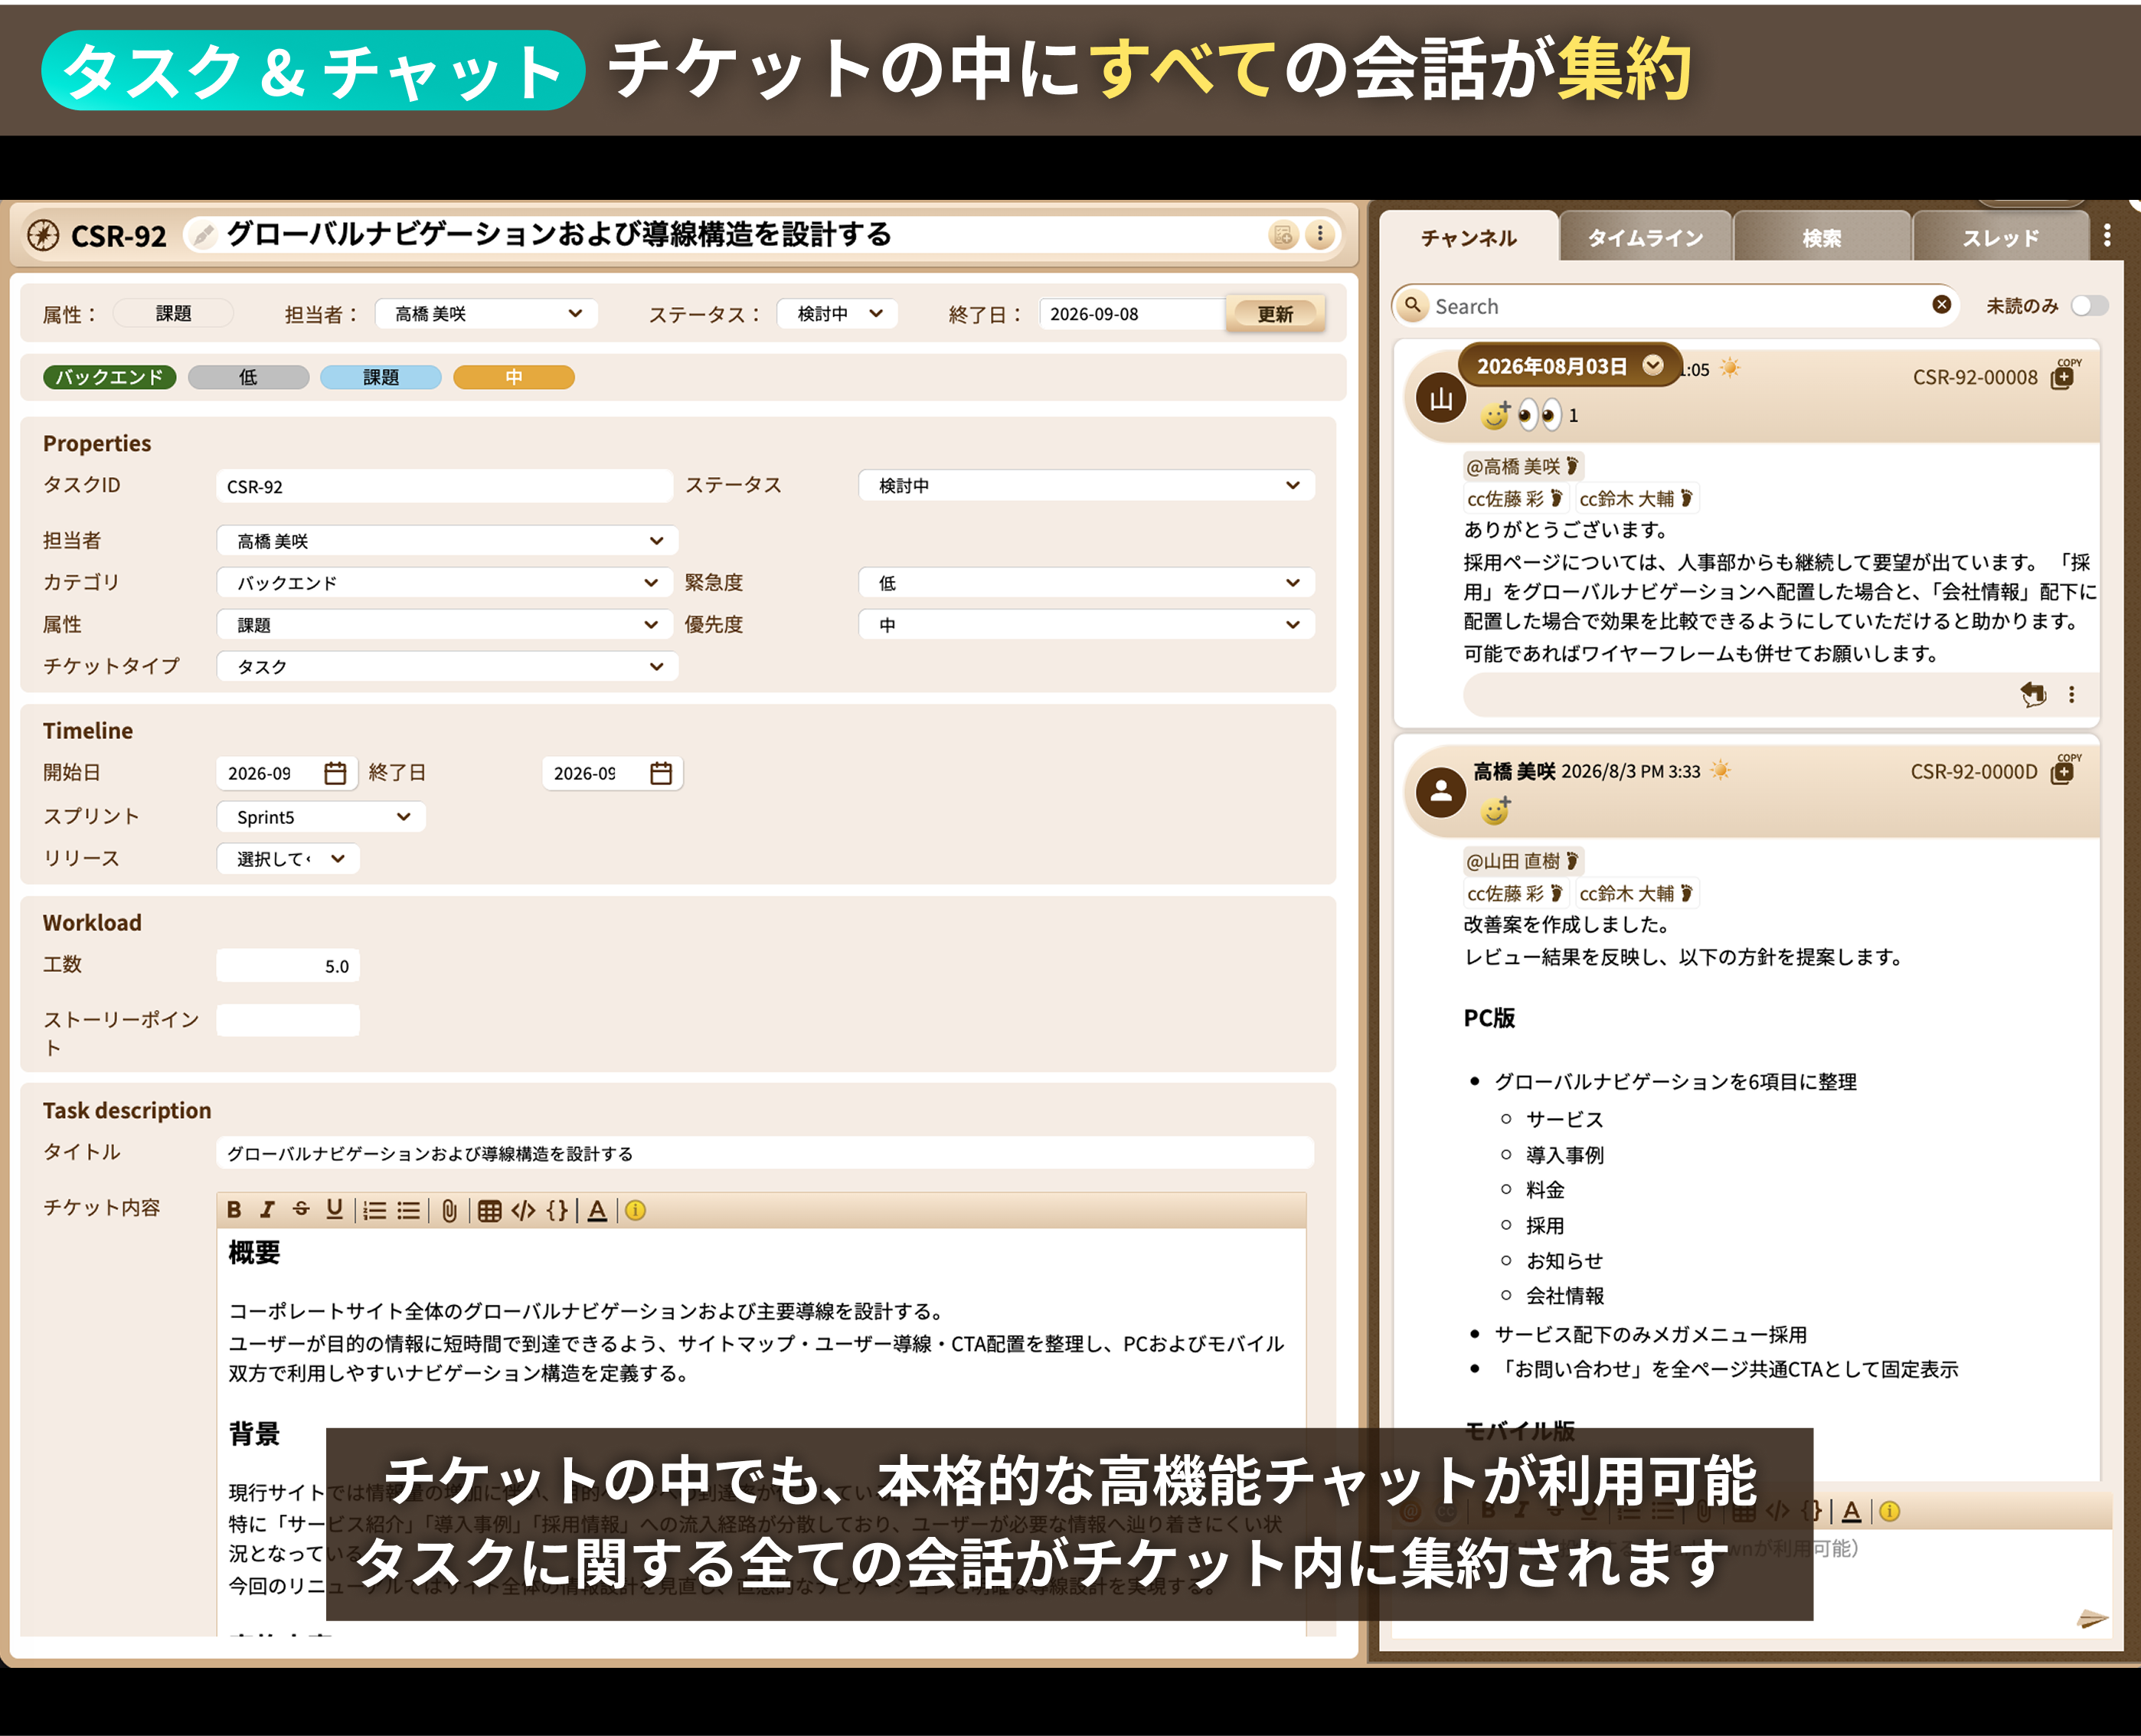This screenshot has height=1736, width=2141.
Task: Click the info icon in the chat editor toolbar
Action: pyautogui.click(x=1889, y=1511)
